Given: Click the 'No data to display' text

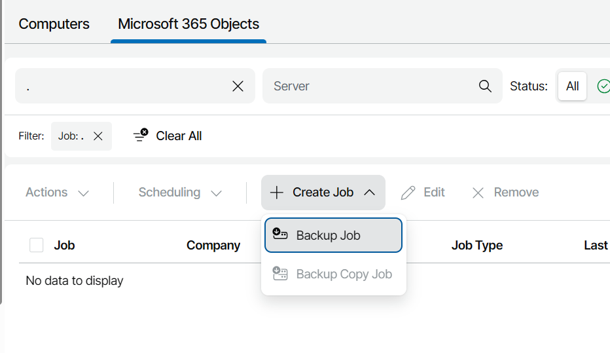Looking at the screenshot, I should click(x=75, y=280).
